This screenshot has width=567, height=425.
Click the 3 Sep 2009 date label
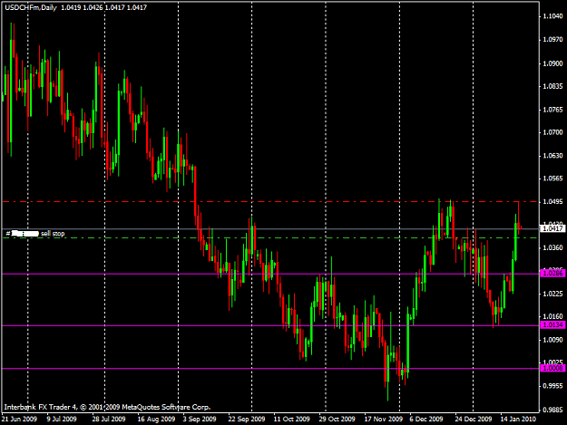pyautogui.click(x=200, y=419)
